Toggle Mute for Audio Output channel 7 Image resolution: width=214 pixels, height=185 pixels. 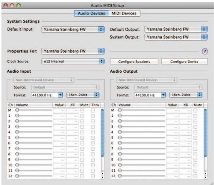click(195, 149)
